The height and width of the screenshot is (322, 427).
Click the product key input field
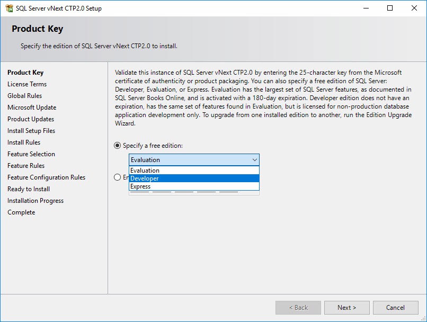coord(194,192)
